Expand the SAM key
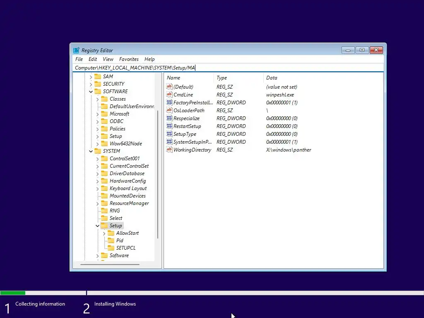This screenshot has height=318, width=424. pyautogui.click(x=91, y=77)
